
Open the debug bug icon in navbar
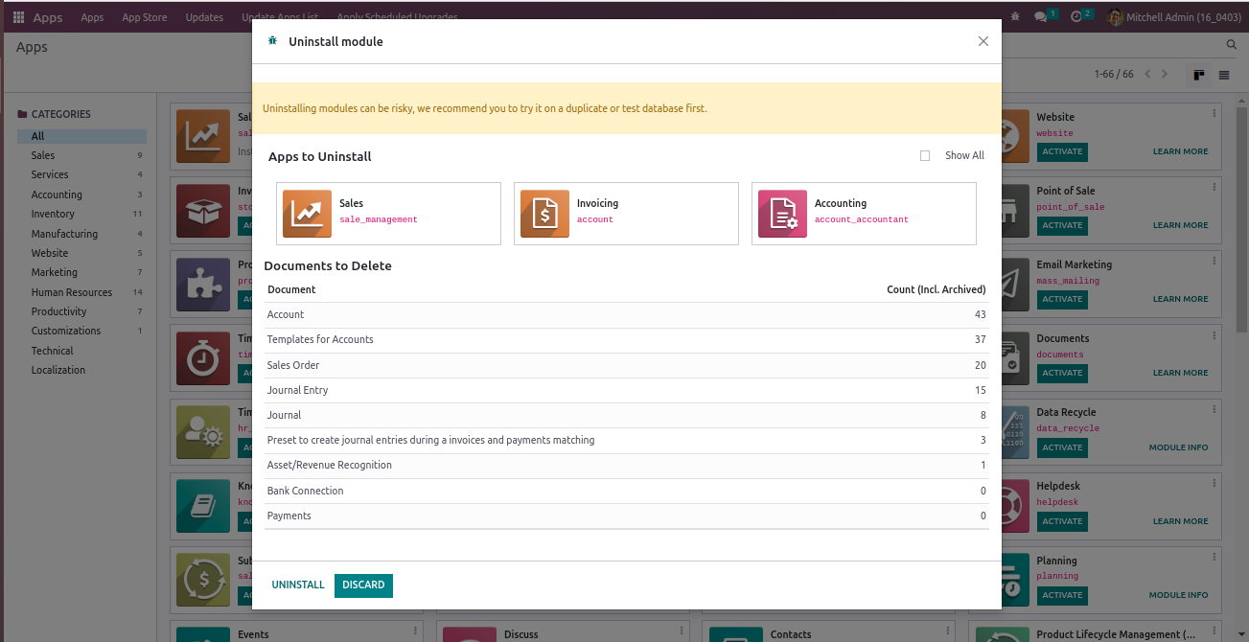coord(1015,17)
